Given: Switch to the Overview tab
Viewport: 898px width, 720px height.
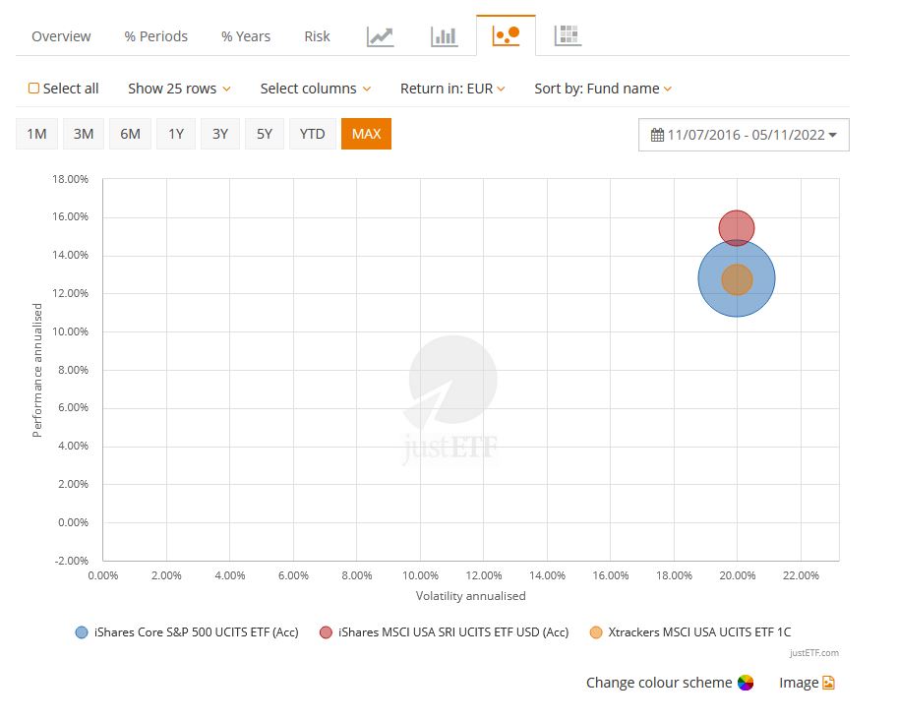Looking at the screenshot, I should click(x=61, y=36).
